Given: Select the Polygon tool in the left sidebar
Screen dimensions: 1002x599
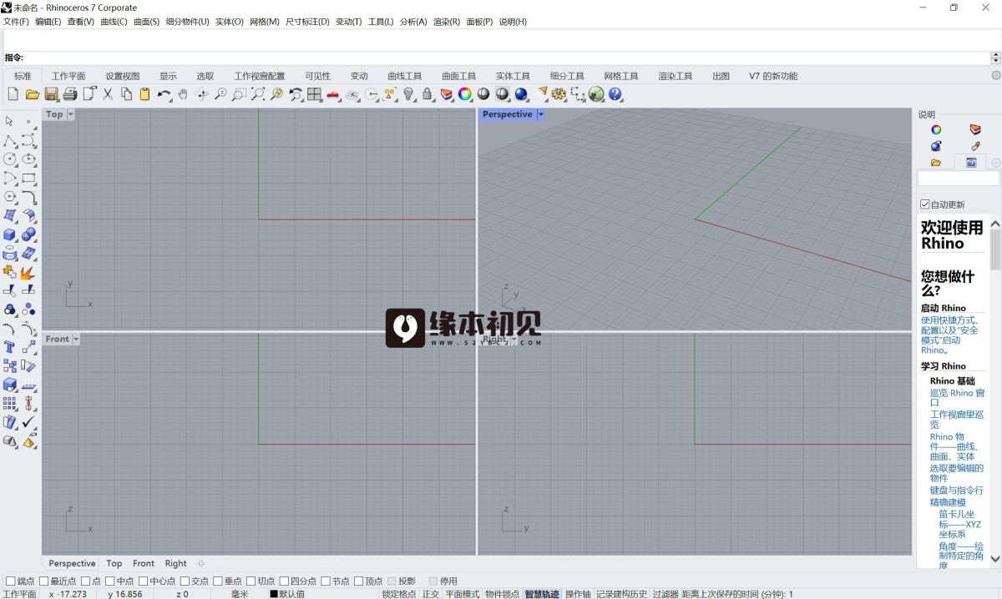Looking at the screenshot, I should [x=10, y=197].
